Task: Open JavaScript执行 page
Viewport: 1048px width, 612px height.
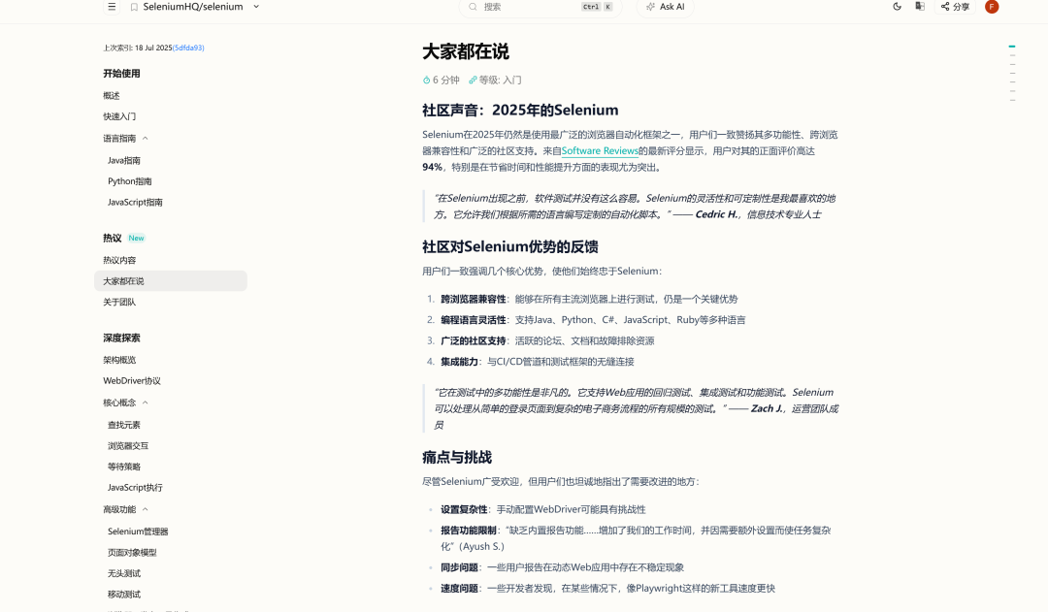Action: pos(135,487)
